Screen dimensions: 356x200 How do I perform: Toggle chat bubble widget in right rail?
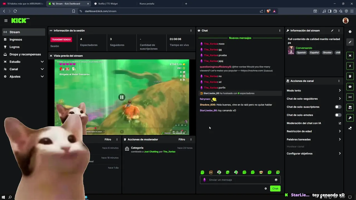coord(350,87)
